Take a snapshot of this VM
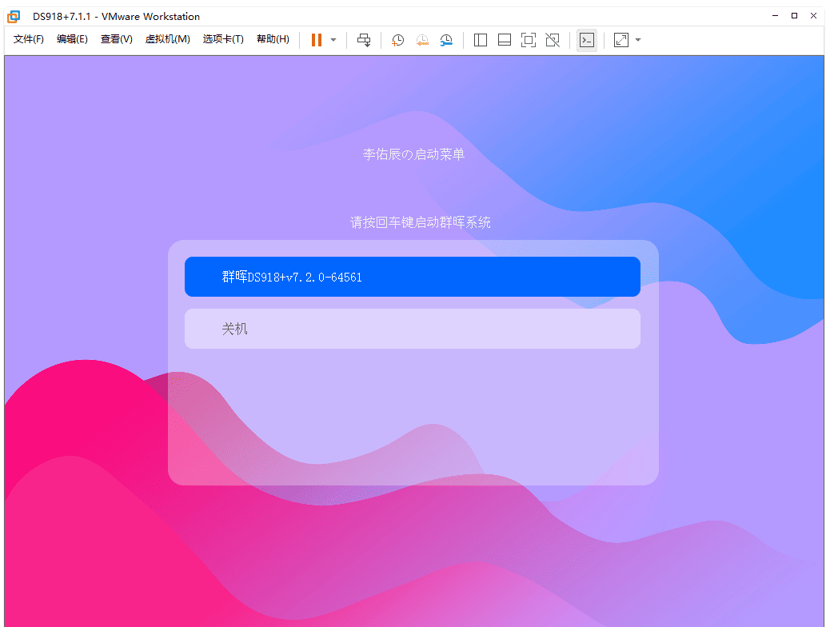Viewport: 826px width, 627px height. 397,40
